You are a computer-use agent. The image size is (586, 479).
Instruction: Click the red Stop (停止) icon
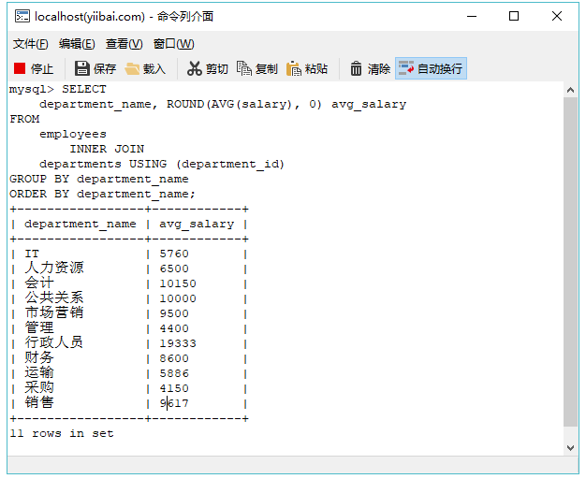click(20, 68)
